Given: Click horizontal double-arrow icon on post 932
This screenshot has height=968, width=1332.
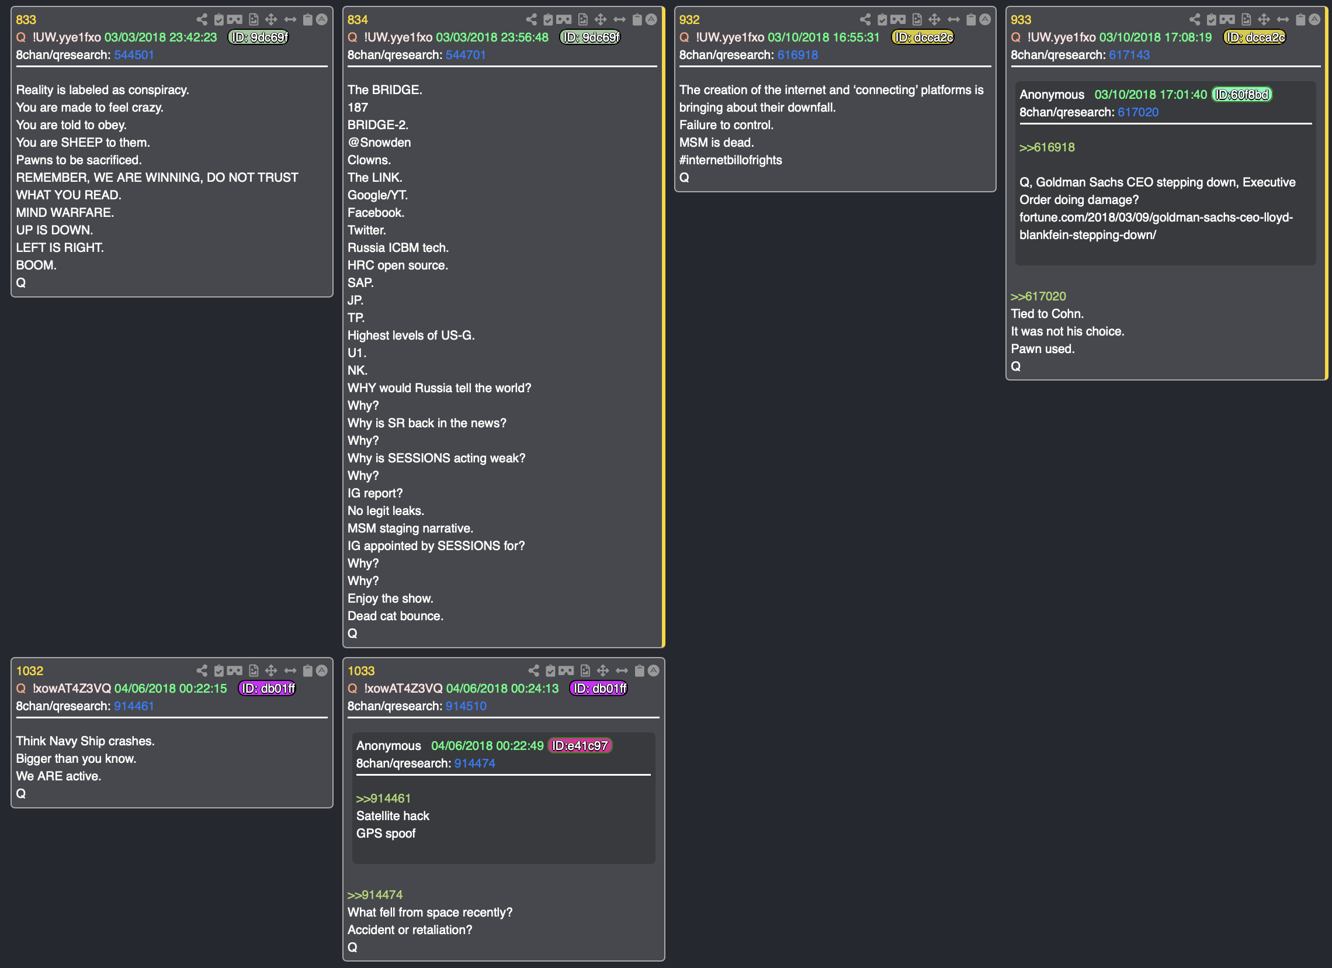Looking at the screenshot, I should [954, 19].
